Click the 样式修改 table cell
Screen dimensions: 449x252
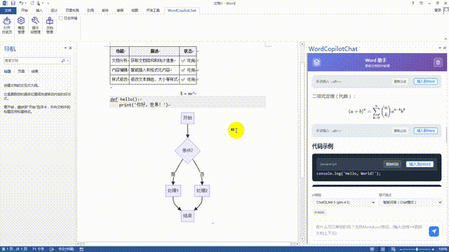120,79
